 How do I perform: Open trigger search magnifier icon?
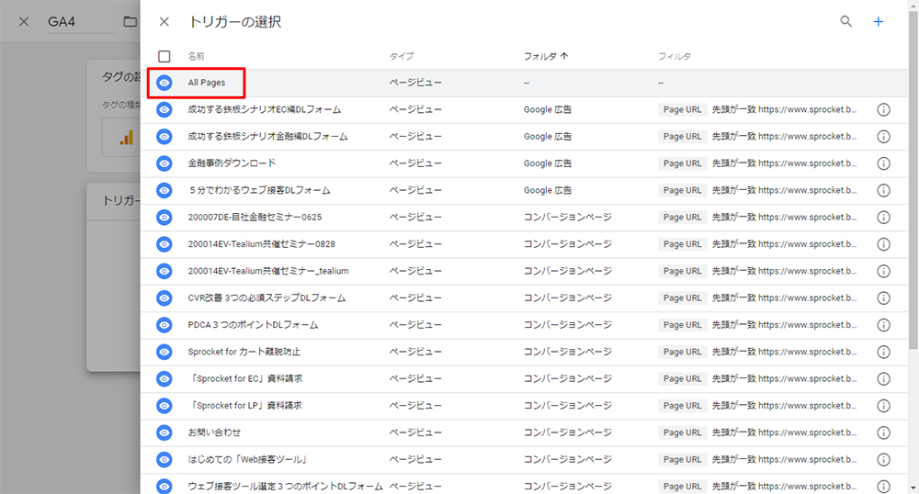[x=845, y=22]
